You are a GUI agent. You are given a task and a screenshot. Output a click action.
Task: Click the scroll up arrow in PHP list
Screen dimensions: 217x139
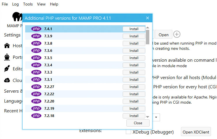coord(148,28)
